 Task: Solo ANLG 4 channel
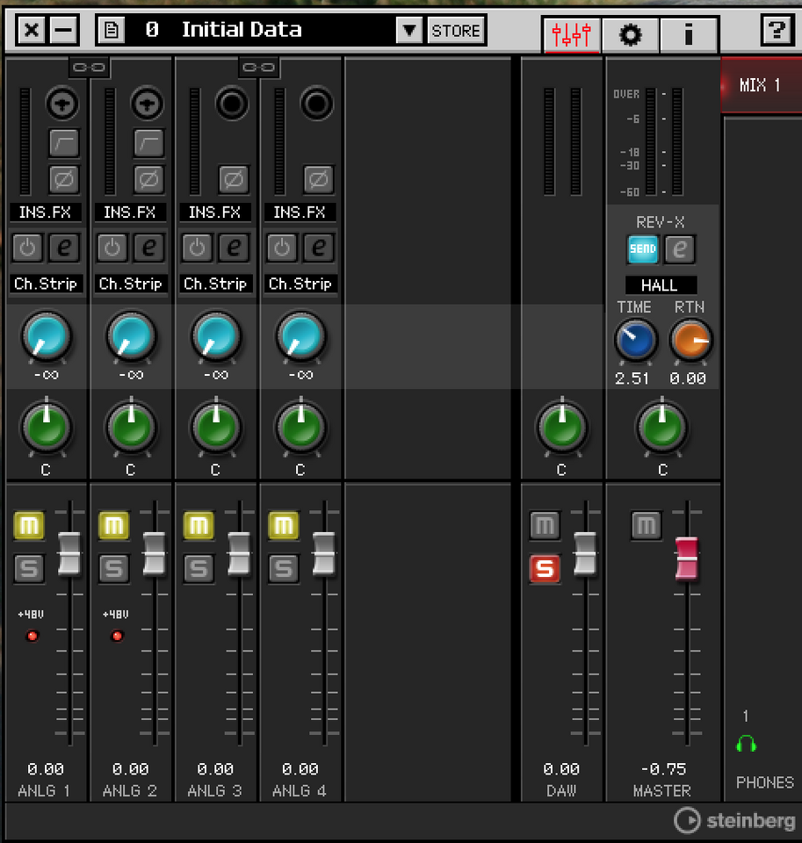(284, 568)
